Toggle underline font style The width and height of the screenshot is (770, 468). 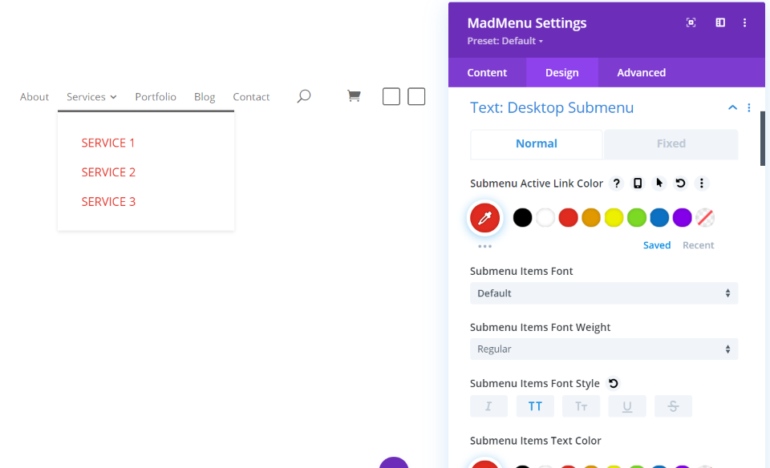627,406
